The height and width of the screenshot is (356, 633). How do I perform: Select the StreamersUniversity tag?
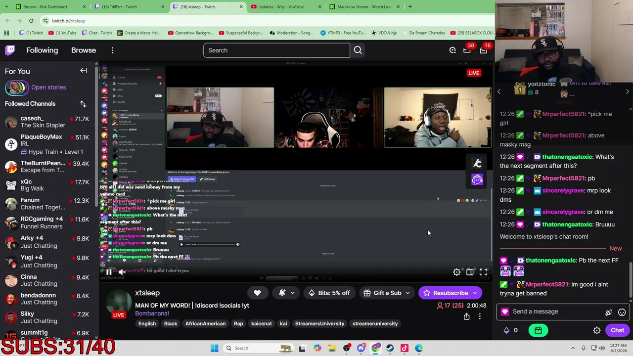pos(319,323)
